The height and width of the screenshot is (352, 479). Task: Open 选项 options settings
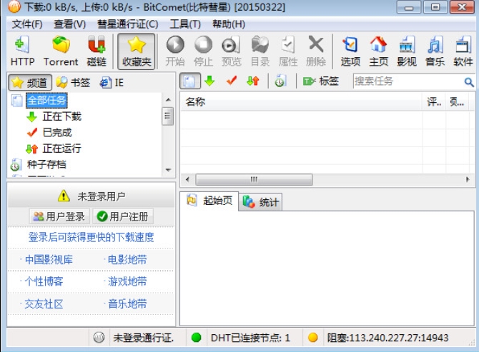click(350, 51)
